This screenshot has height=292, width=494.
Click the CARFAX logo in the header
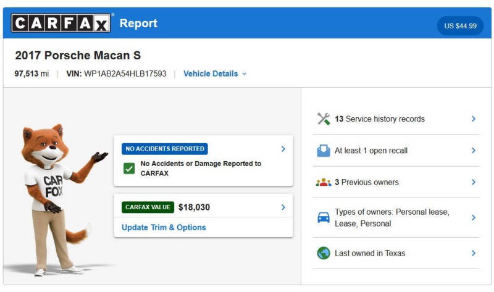coord(61,23)
